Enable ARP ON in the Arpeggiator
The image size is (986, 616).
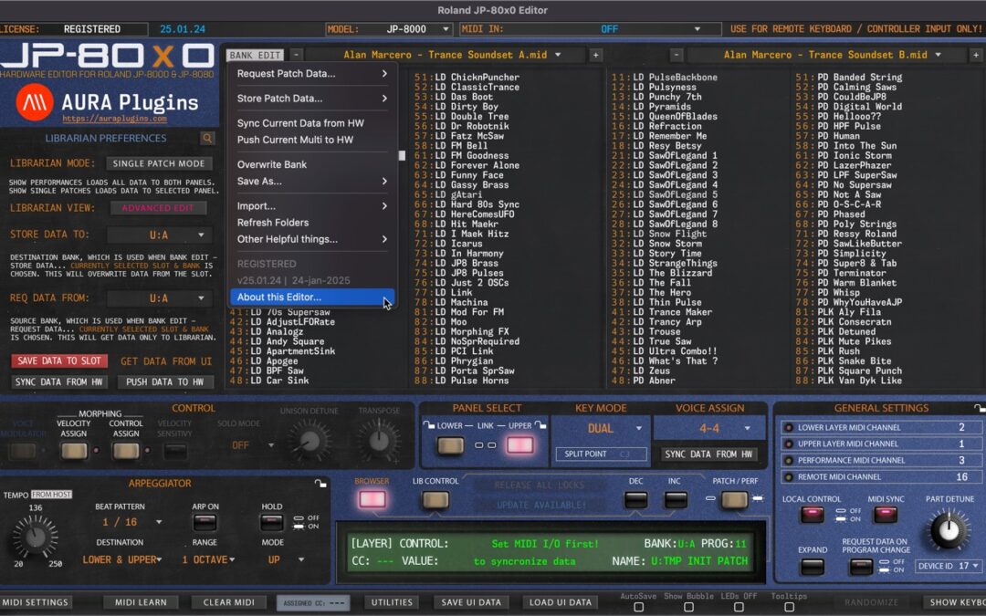pyautogui.click(x=205, y=523)
